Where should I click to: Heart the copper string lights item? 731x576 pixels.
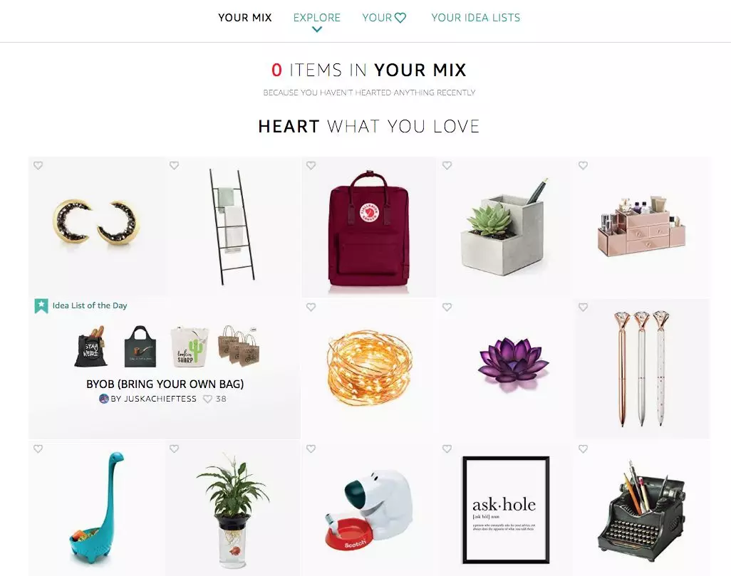[311, 307]
